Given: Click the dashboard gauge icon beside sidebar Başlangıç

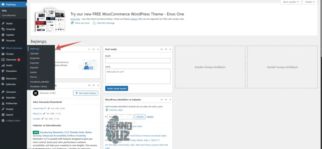Looking at the screenshot, I should tap(3, 4).
